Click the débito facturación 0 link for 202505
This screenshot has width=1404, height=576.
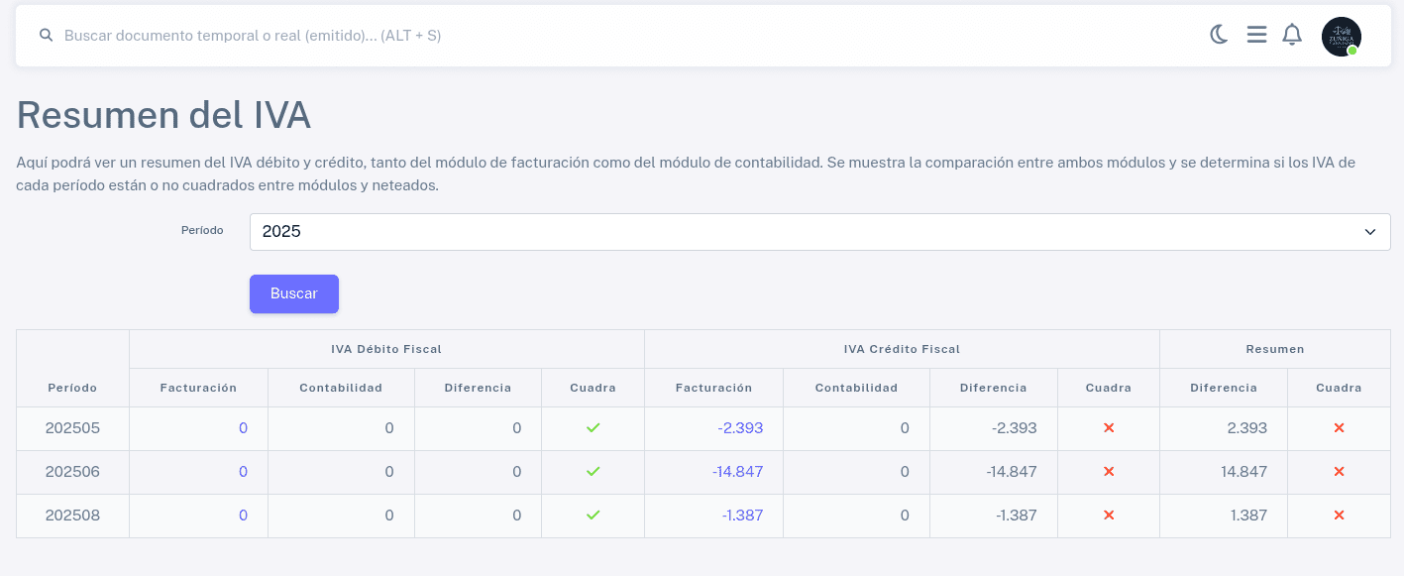243,428
